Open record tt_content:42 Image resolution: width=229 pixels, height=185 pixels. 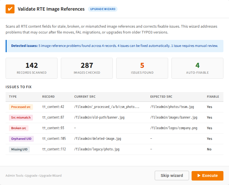click(53, 107)
